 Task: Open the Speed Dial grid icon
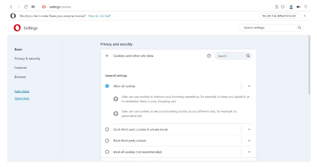tap(33, 7)
